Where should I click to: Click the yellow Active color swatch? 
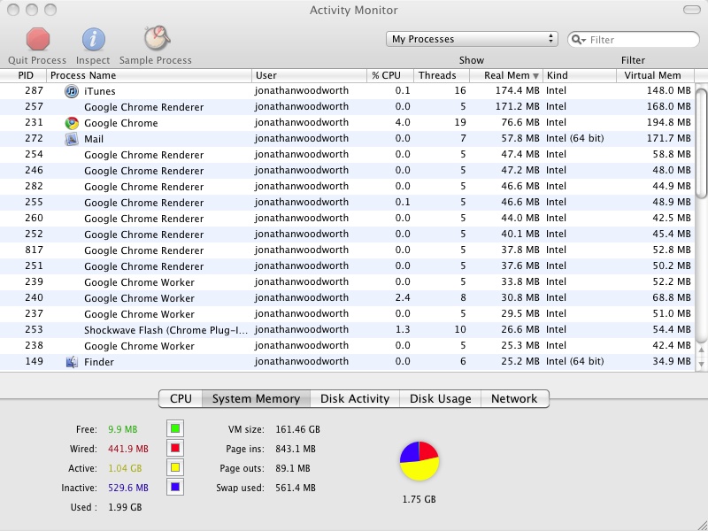175,467
